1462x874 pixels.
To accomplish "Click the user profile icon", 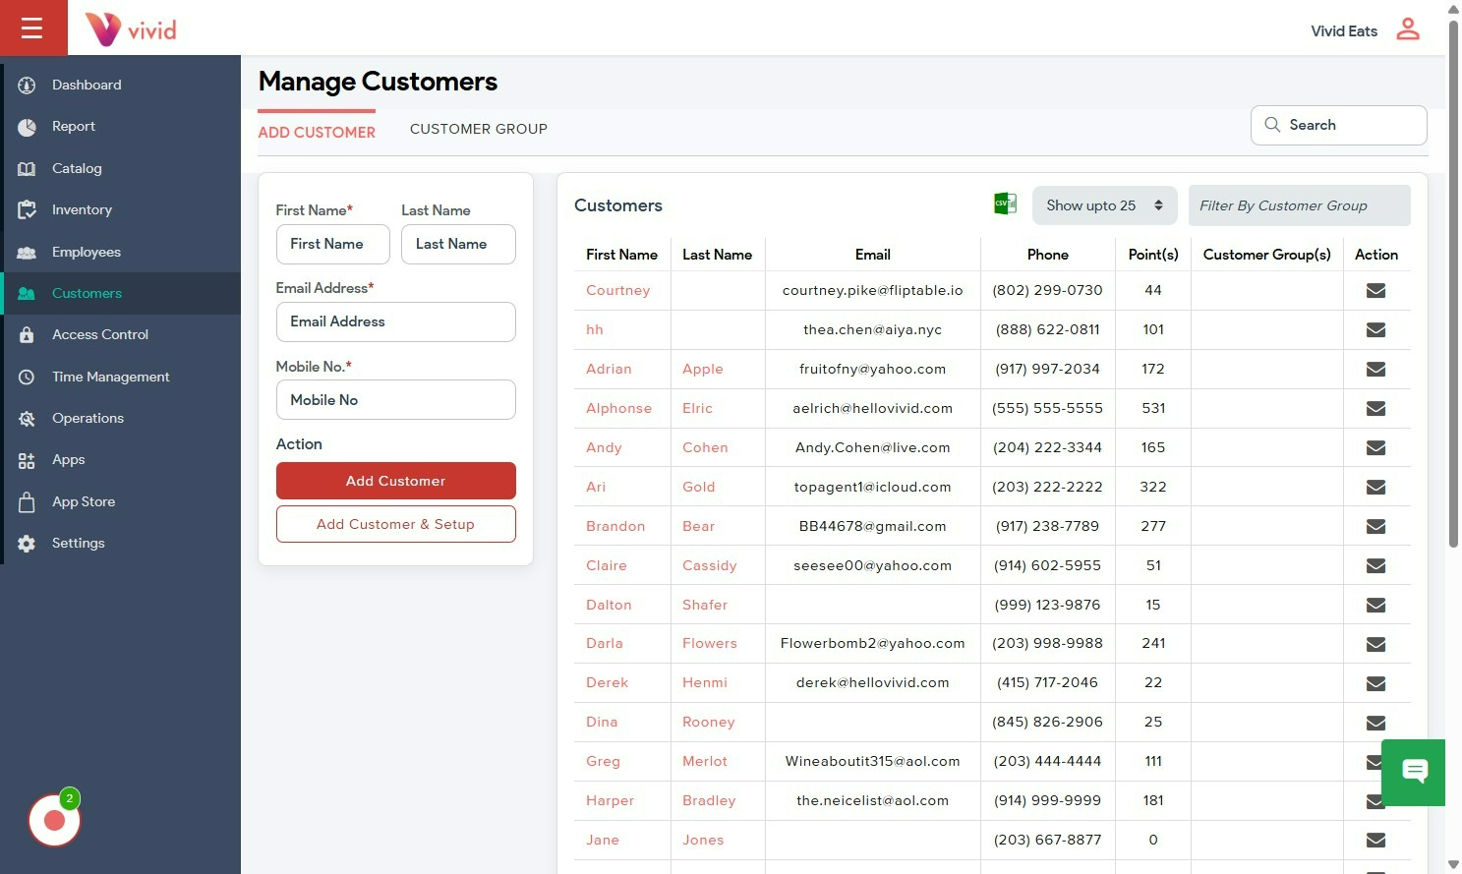I will click(x=1408, y=29).
